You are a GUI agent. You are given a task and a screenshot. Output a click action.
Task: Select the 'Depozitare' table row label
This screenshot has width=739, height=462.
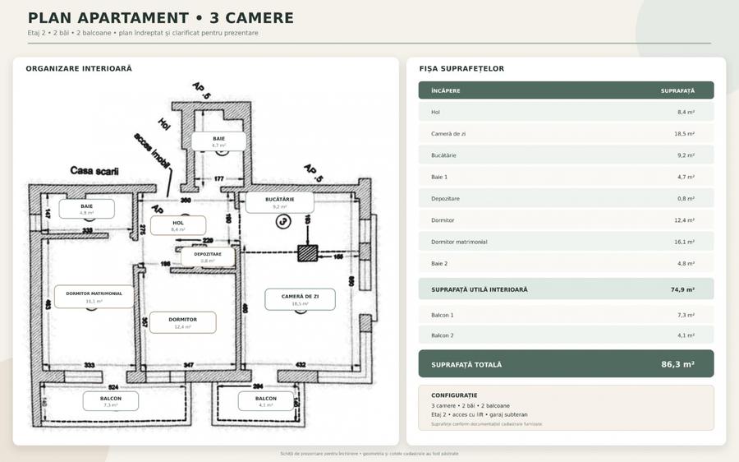tap(445, 199)
